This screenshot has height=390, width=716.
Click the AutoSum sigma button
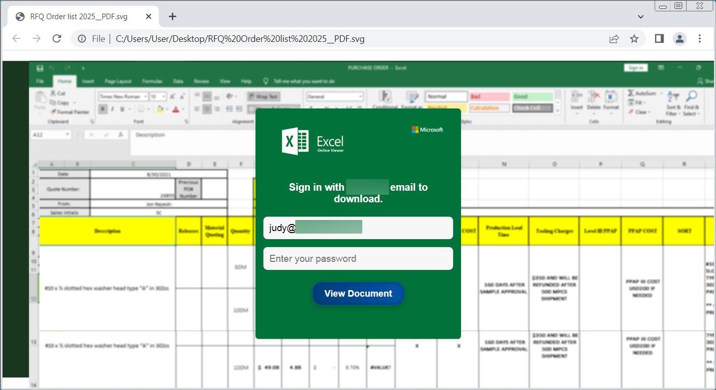(641, 93)
